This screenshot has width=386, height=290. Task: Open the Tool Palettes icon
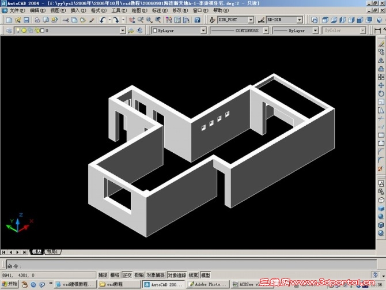[x=186, y=20]
